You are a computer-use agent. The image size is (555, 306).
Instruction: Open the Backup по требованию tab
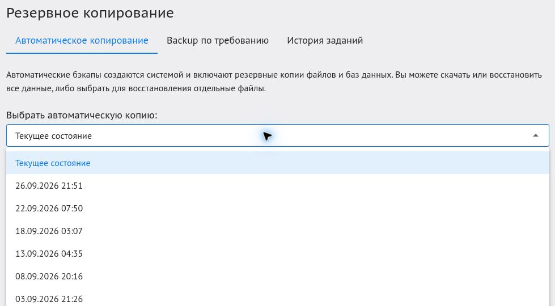pos(218,40)
